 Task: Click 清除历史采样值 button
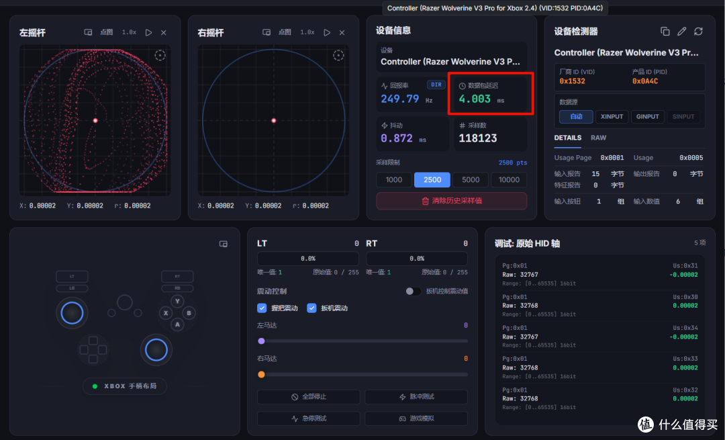[451, 201]
